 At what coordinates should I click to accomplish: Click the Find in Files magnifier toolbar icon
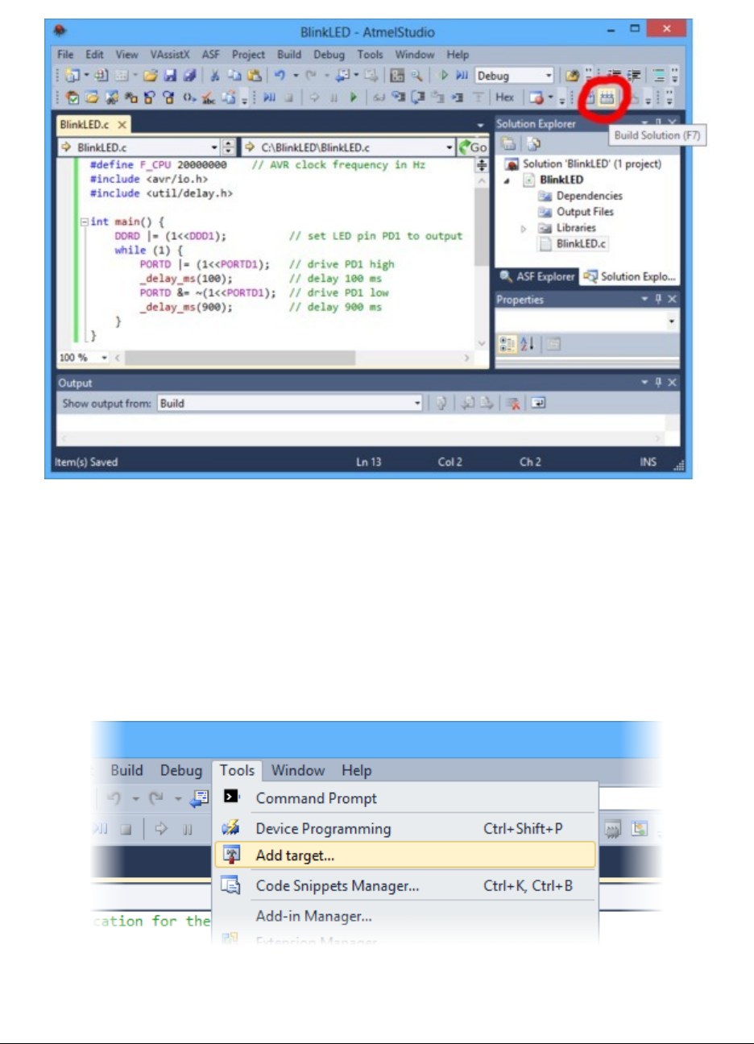click(416, 76)
